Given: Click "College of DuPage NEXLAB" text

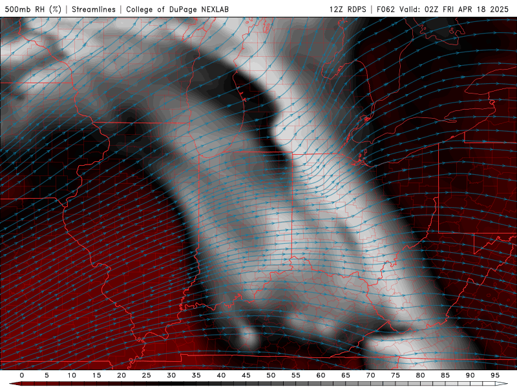Looking at the screenshot, I should click(x=177, y=9).
